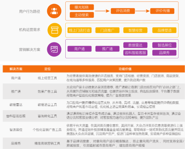Choose the 线上门店打造 tag
Viewport: 185px width, 149px height.
(x=79, y=30)
